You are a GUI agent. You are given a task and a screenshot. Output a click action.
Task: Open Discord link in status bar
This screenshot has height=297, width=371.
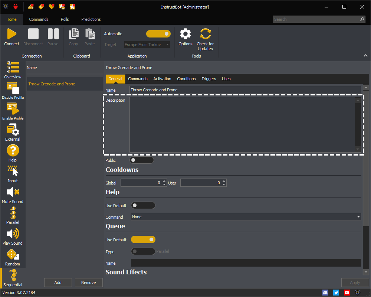325,293
